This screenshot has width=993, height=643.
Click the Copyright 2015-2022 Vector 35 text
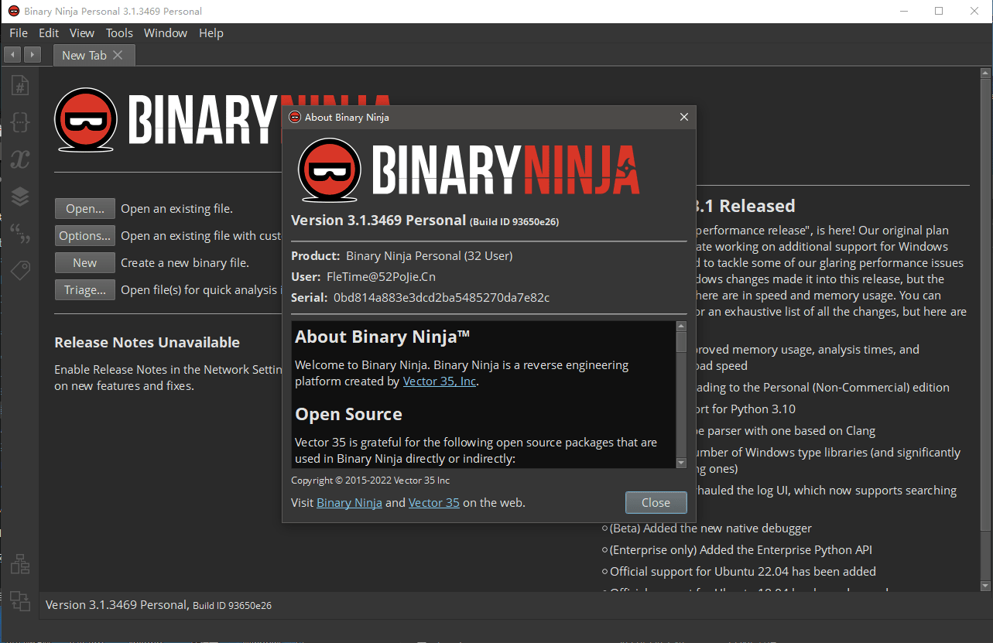click(x=370, y=481)
